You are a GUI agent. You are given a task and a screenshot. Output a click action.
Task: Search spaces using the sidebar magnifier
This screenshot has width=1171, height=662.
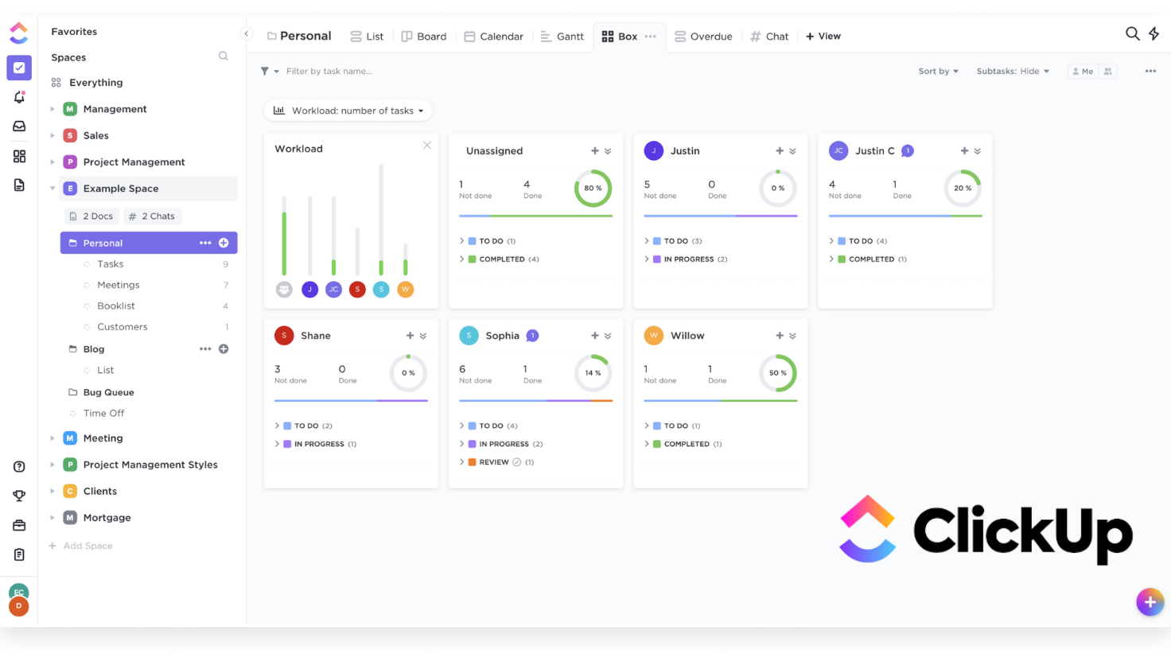click(x=224, y=56)
